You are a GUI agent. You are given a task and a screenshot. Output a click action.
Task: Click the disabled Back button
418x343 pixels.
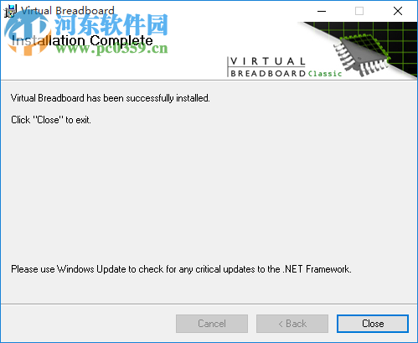click(x=292, y=324)
